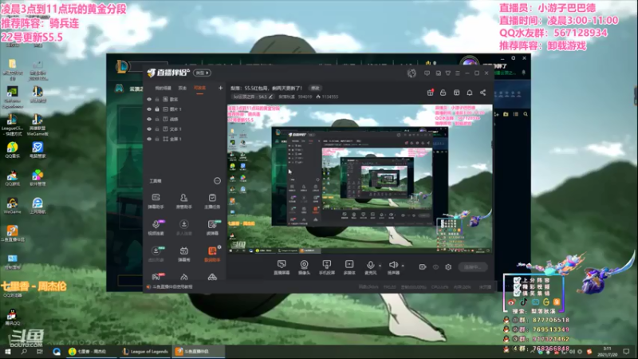Click the box icon next to bell
This screenshot has width=638, height=359.
point(456,93)
